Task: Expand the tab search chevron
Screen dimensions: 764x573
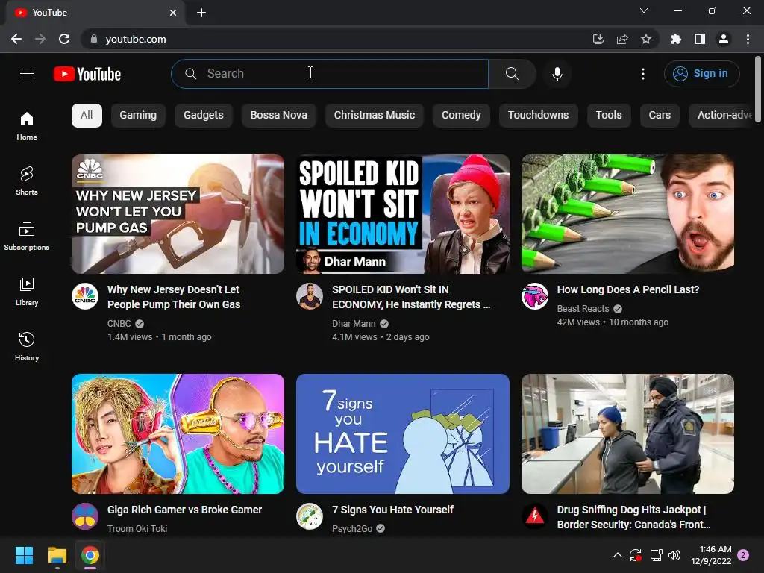Action: (644, 10)
